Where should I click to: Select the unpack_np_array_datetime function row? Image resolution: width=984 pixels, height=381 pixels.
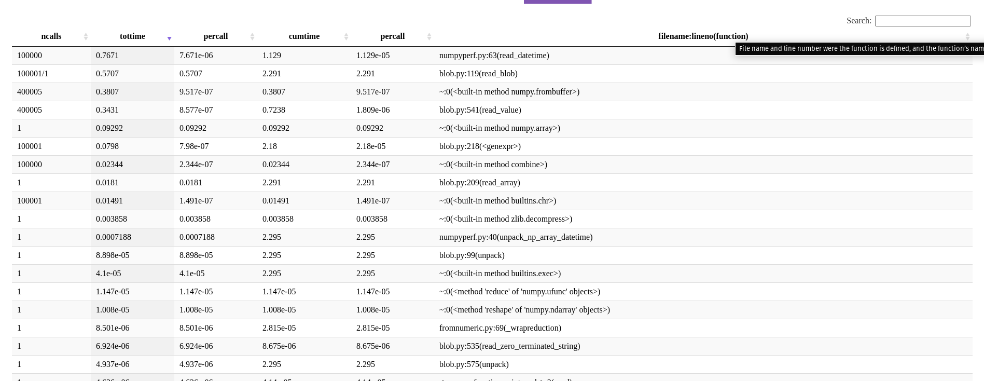pyautogui.click(x=492, y=237)
